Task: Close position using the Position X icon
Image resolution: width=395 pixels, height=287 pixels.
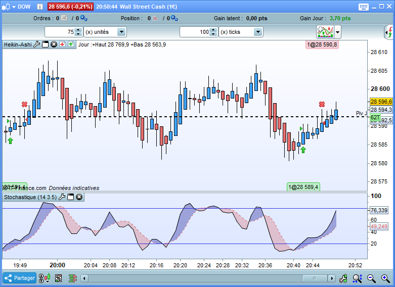Action: coord(155,18)
